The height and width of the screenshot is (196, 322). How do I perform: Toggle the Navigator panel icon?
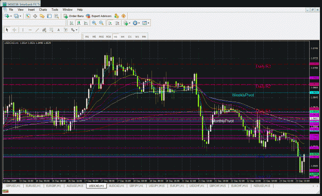coord(42,16)
